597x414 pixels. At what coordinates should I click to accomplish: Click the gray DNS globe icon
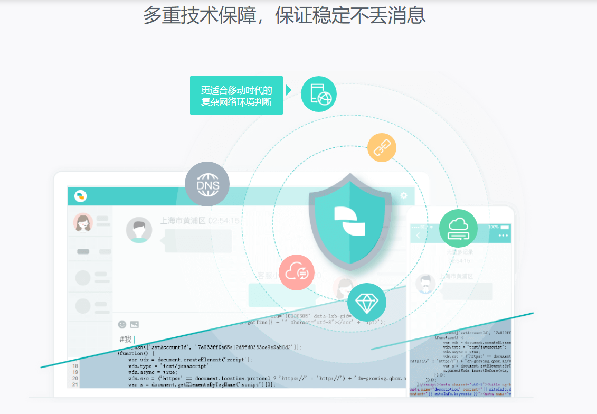[207, 184]
